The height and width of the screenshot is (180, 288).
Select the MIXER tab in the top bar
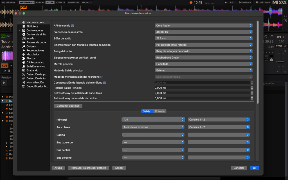coord(50,2)
